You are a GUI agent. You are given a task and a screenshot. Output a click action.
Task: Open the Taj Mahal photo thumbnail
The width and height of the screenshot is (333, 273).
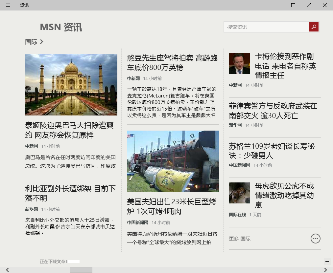click(71, 85)
